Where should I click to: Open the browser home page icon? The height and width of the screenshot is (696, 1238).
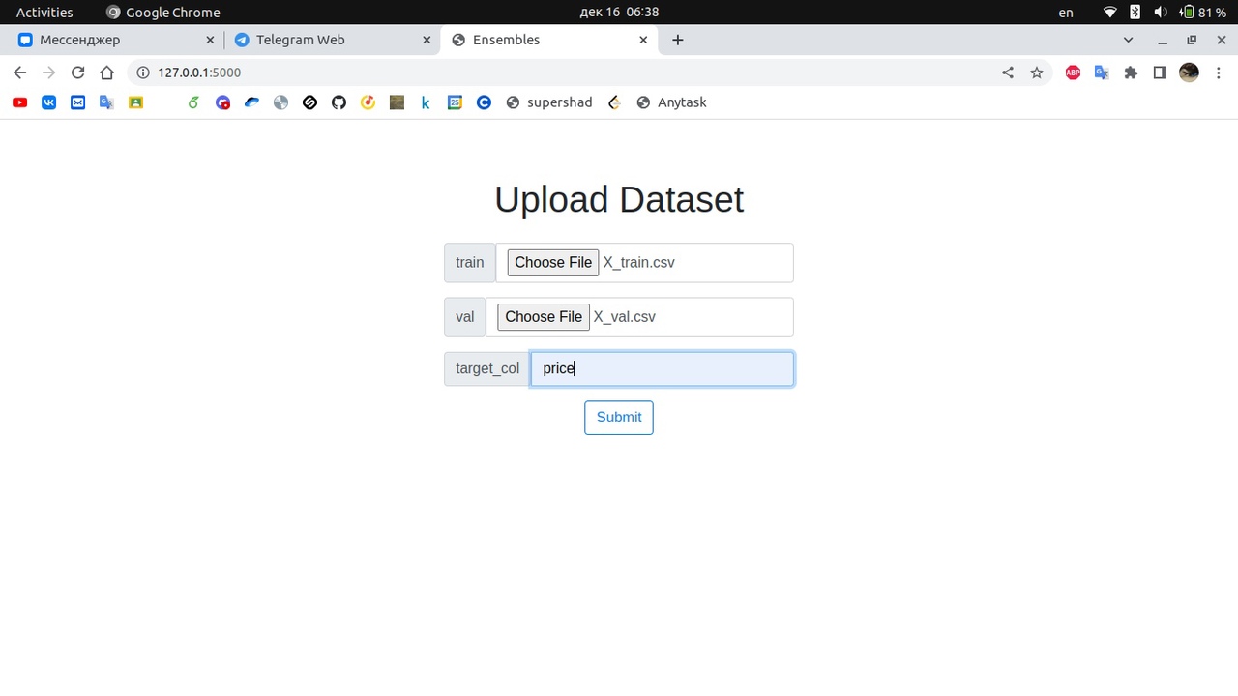(106, 72)
